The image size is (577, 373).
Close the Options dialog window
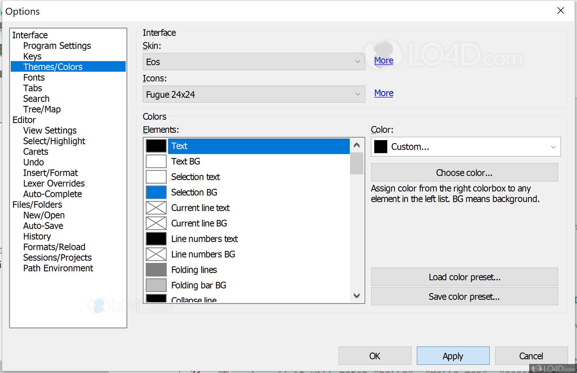(560, 11)
